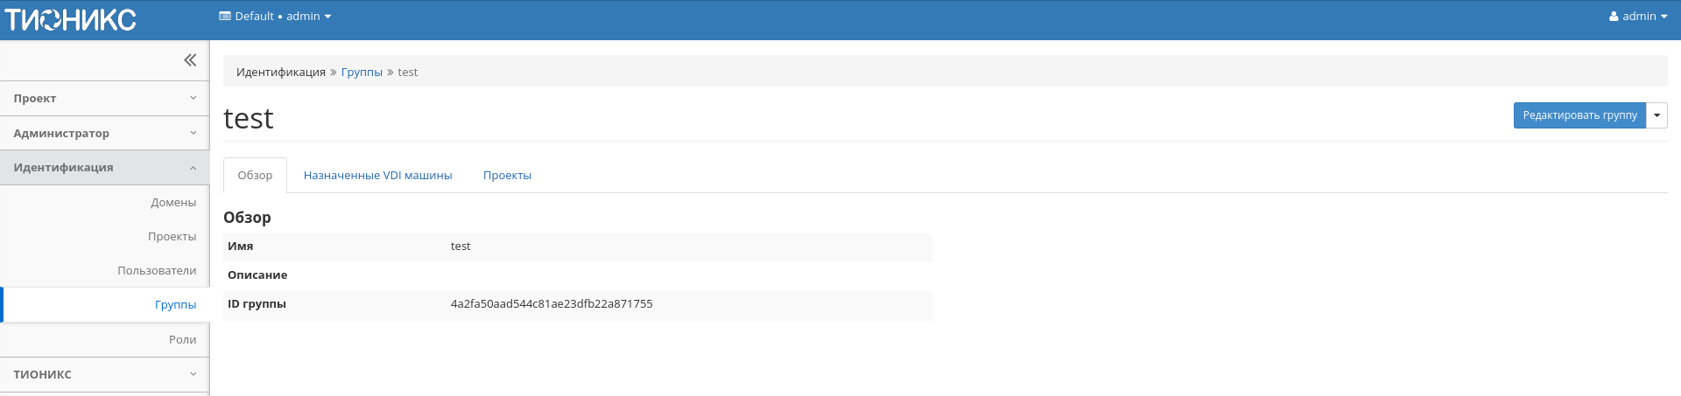Open the Default • admin project selector
Image resolution: width=1681 pixels, height=396 pixels.
pos(275,17)
